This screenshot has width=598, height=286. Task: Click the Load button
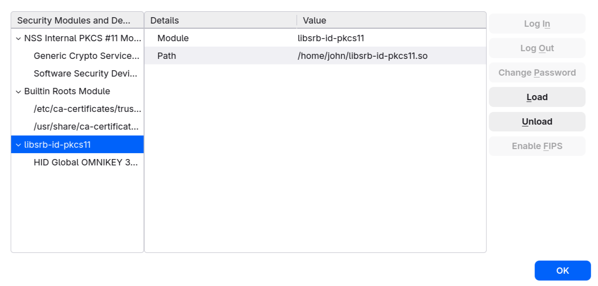[x=537, y=97]
